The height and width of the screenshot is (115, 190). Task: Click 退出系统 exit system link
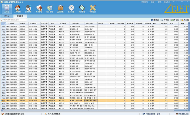click(x=167, y=2)
